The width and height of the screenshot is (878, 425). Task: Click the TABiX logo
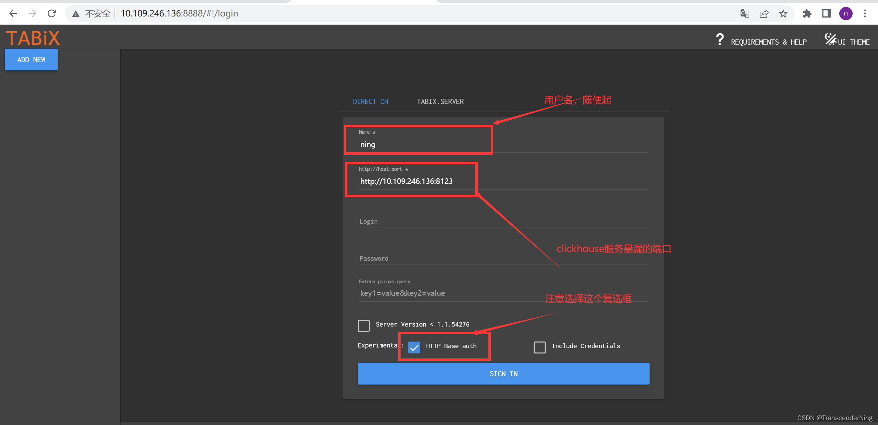click(x=33, y=38)
